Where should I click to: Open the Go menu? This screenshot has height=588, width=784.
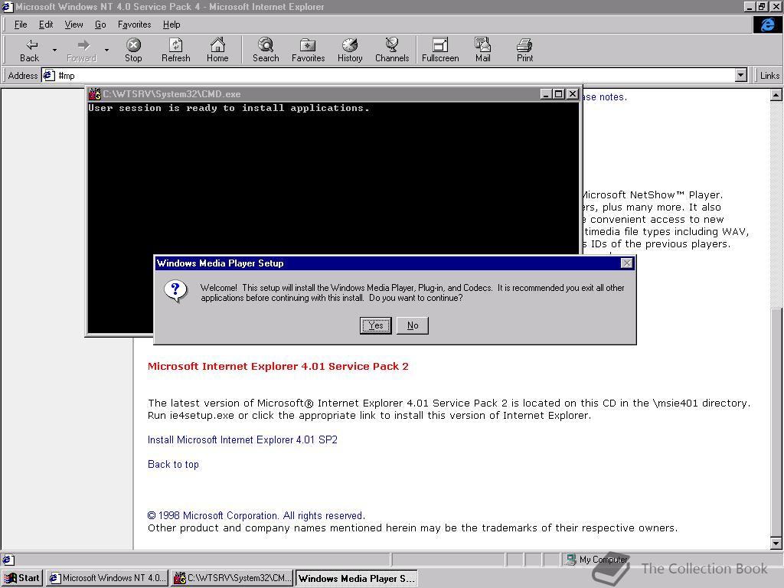[x=100, y=24]
